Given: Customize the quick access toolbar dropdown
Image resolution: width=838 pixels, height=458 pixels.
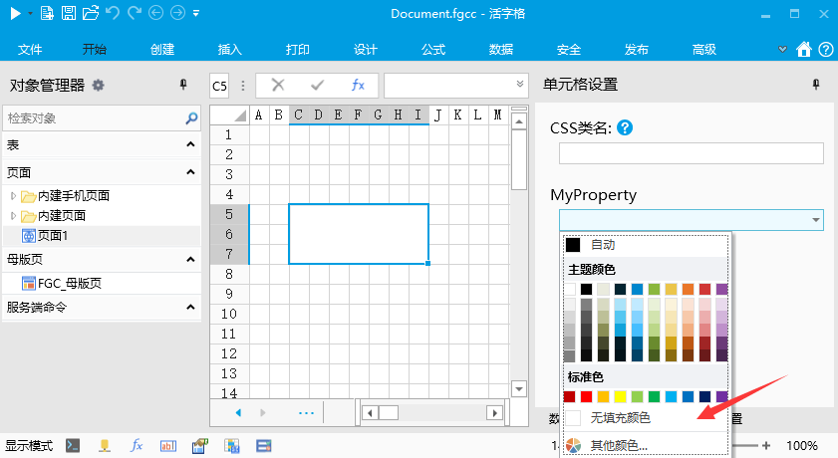Looking at the screenshot, I should point(196,13).
